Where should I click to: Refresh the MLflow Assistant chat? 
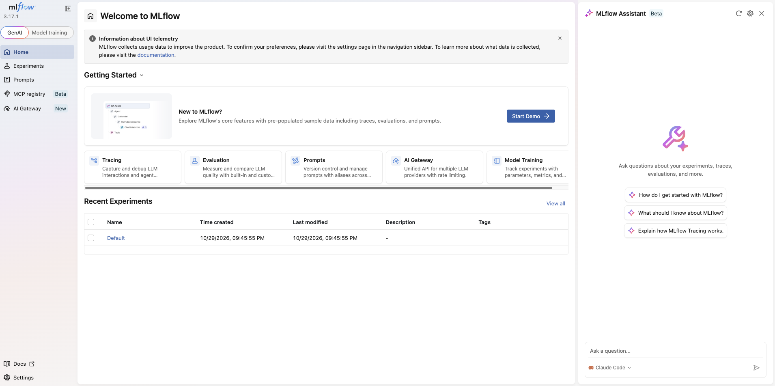pyautogui.click(x=738, y=13)
